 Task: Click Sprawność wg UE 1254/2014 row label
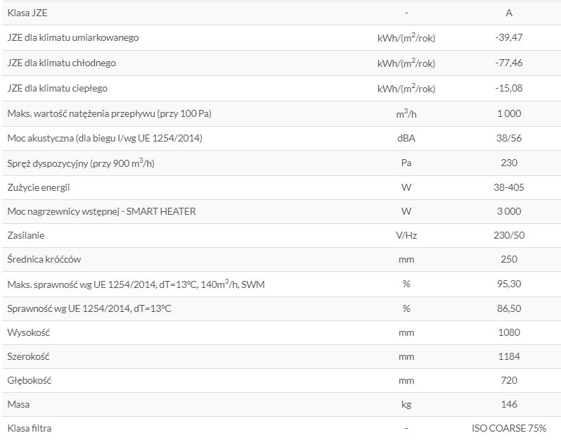point(89,308)
